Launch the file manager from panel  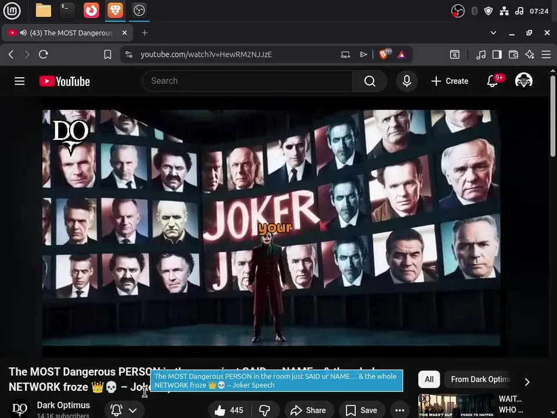coord(44,10)
